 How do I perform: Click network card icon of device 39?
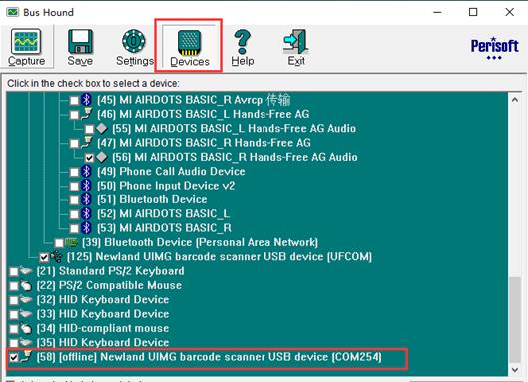pyautogui.click(x=71, y=242)
